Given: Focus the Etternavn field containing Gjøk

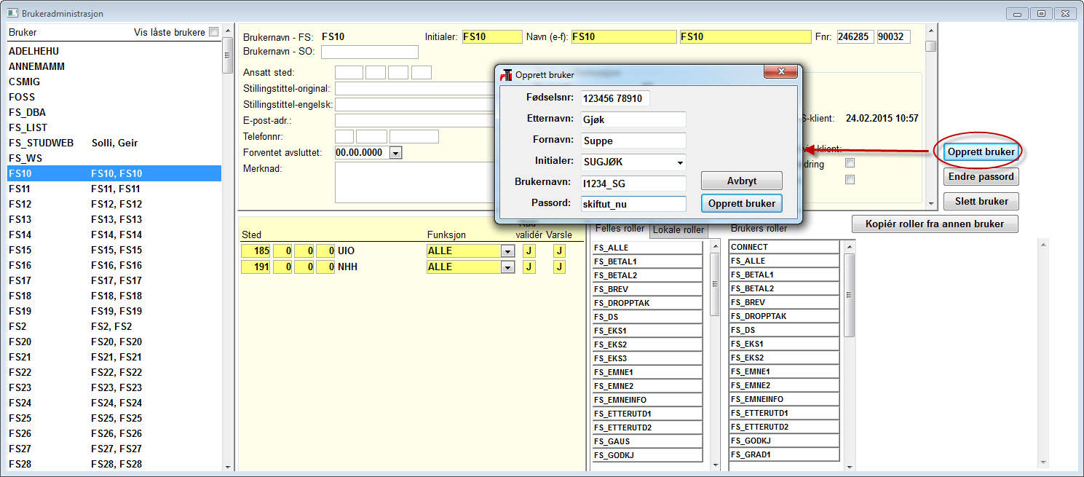Looking at the screenshot, I should click(x=633, y=119).
